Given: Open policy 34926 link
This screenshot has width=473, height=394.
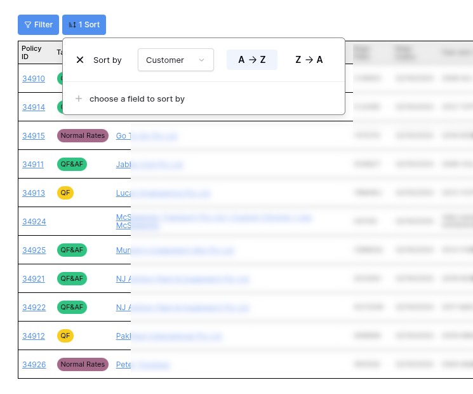Looking at the screenshot, I should [34, 365].
